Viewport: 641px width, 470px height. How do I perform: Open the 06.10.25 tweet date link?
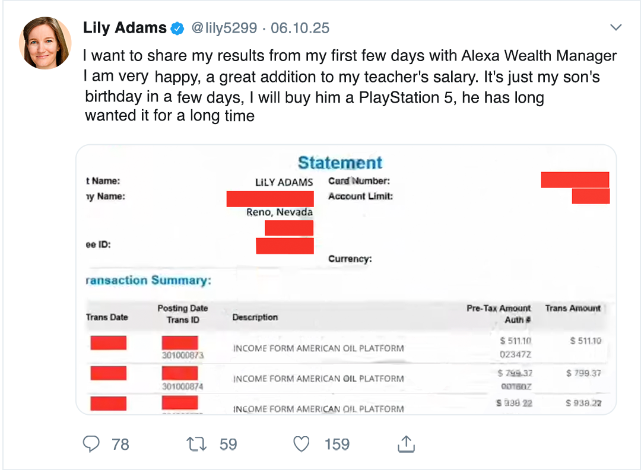300,28
